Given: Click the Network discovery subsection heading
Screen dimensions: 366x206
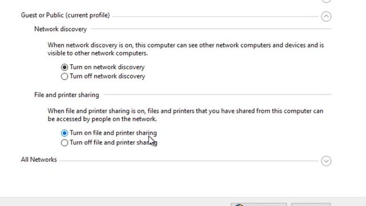Looking at the screenshot, I should [x=61, y=29].
